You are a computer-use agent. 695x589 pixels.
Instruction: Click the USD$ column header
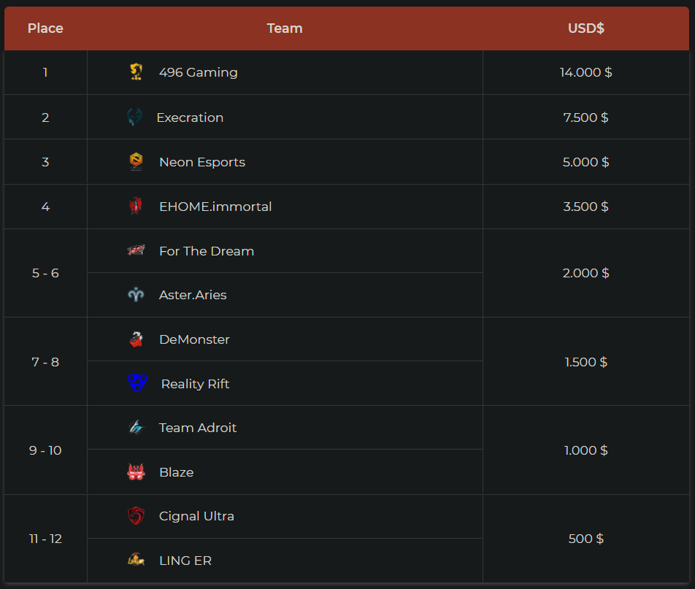click(x=586, y=28)
